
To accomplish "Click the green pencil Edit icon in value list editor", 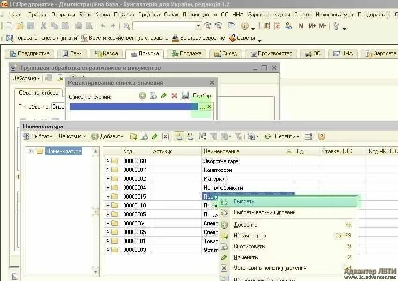I will (164, 96).
